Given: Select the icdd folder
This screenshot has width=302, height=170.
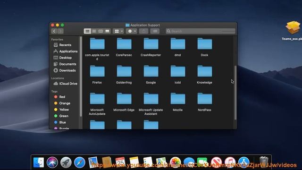Looking at the screenshot, I should click(x=177, y=71).
